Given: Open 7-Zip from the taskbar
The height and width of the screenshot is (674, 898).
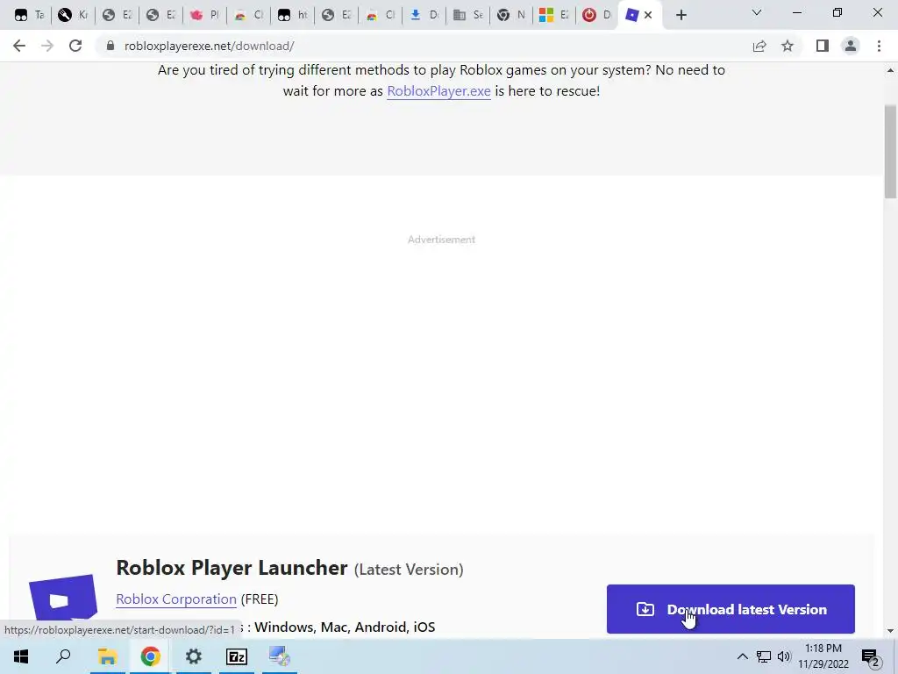Looking at the screenshot, I should [x=237, y=656].
